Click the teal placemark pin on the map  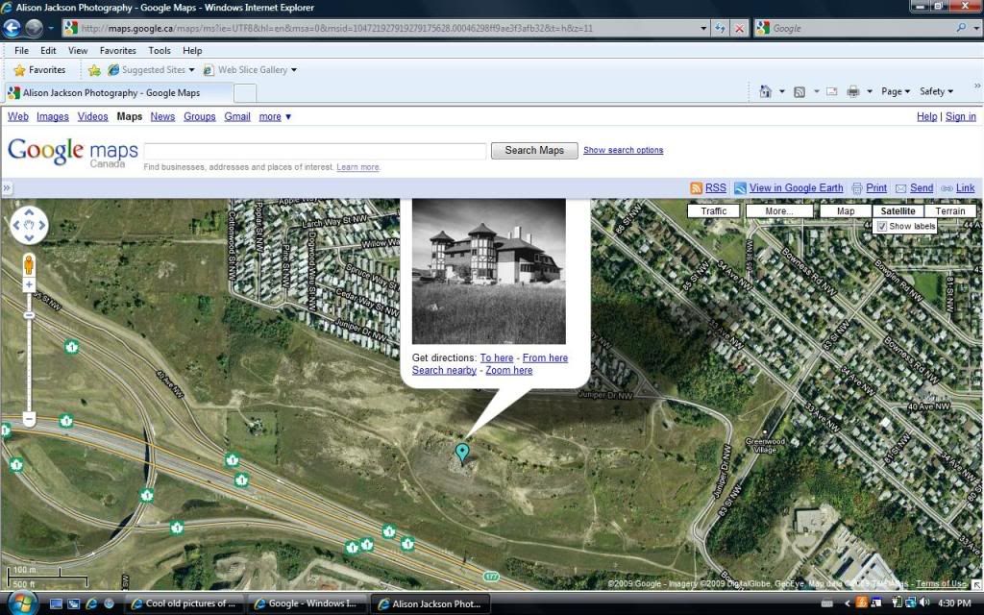pyautogui.click(x=462, y=453)
